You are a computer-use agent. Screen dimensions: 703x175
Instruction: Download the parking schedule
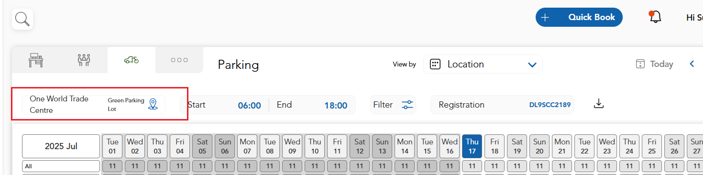click(x=599, y=104)
